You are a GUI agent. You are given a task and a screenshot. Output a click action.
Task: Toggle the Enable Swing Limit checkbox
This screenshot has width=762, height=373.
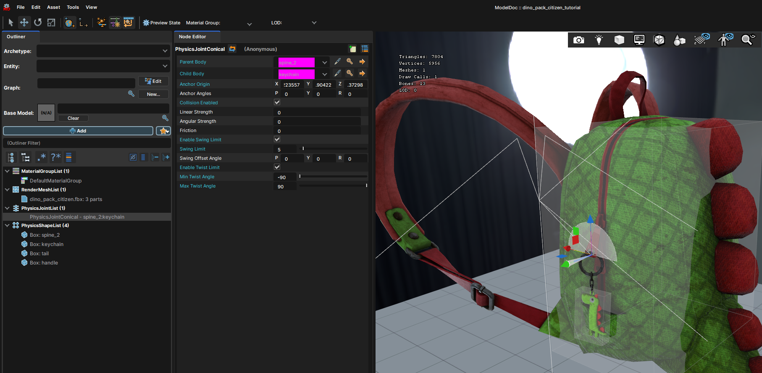pos(277,139)
